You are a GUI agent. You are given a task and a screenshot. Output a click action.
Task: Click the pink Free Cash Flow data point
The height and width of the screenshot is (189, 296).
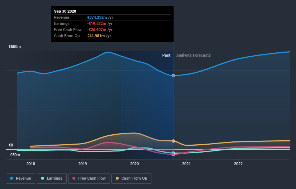(x=173, y=155)
